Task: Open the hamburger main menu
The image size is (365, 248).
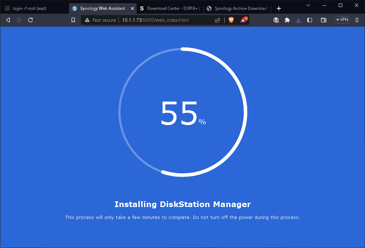Action: 357,20
